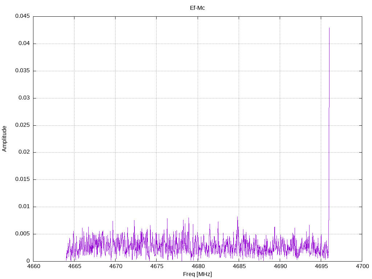Click the 0.045 y-axis tick label
This screenshot has width=372, height=279.
pyautogui.click(x=23, y=16)
